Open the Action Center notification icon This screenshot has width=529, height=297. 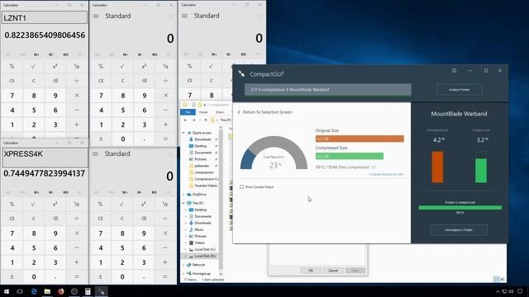[x=520, y=291]
